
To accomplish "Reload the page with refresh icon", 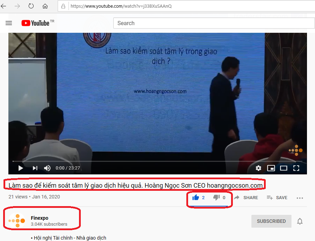I will coord(31,6).
